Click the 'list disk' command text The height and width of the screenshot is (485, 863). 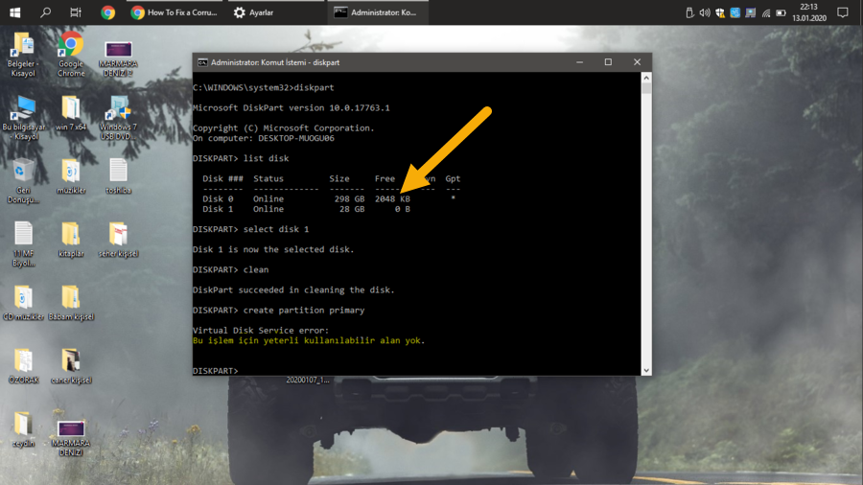click(x=266, y=158)
